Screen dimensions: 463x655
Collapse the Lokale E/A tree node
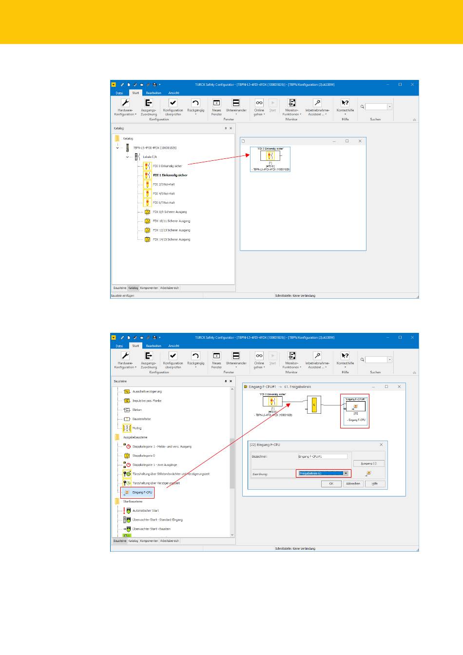tap(127, 157)
